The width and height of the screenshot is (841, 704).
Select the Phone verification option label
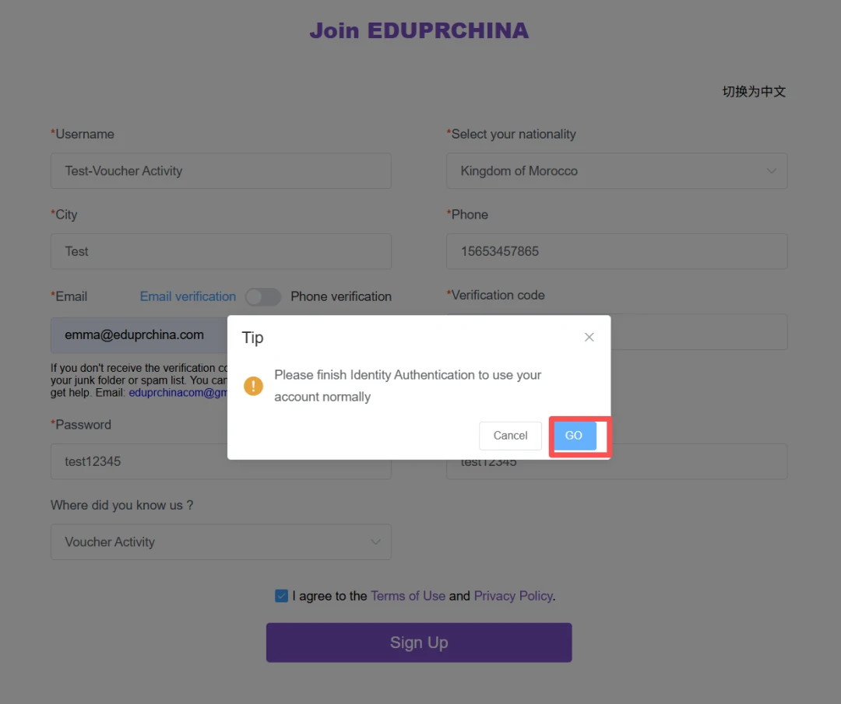(x=341, y=296)
